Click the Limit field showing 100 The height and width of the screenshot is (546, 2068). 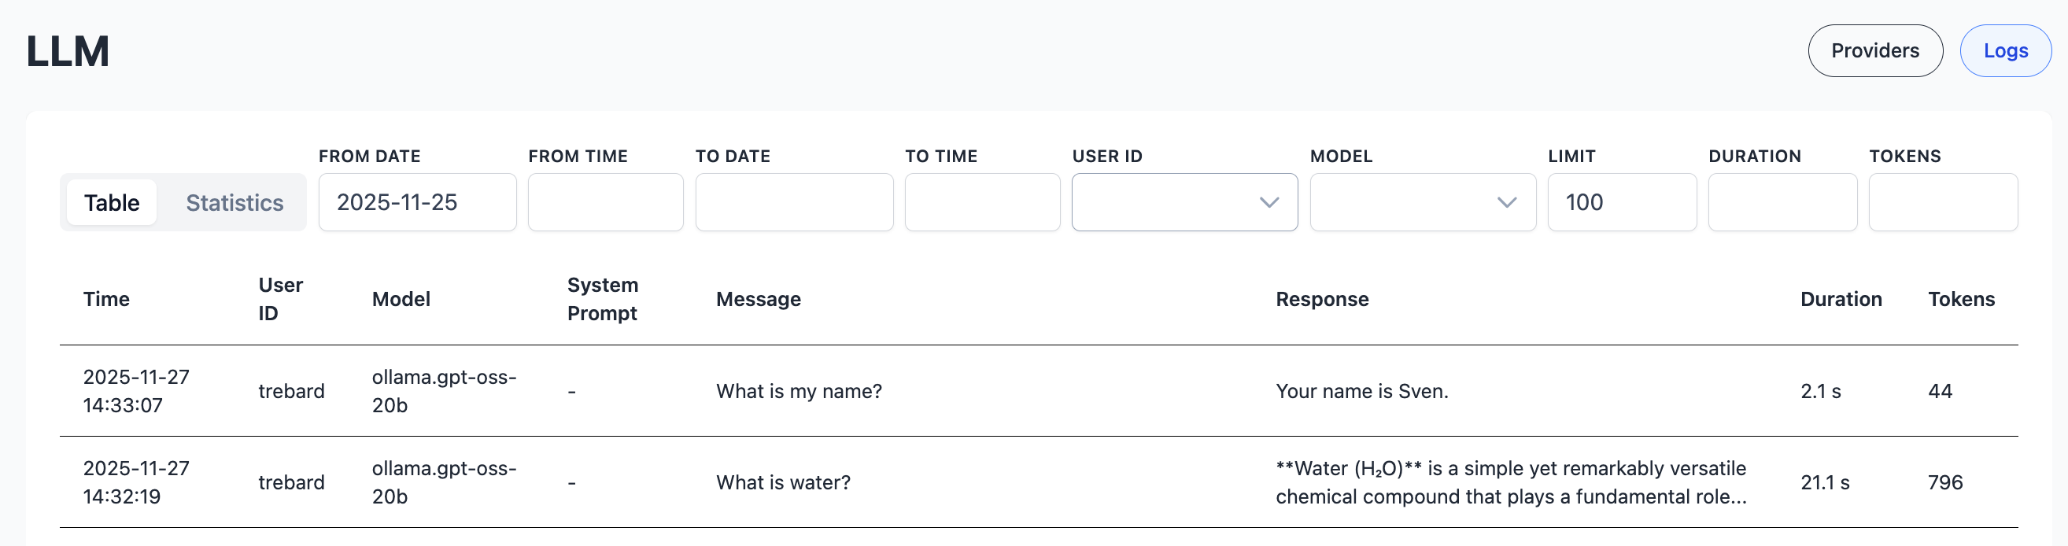tap(1621, 202)
